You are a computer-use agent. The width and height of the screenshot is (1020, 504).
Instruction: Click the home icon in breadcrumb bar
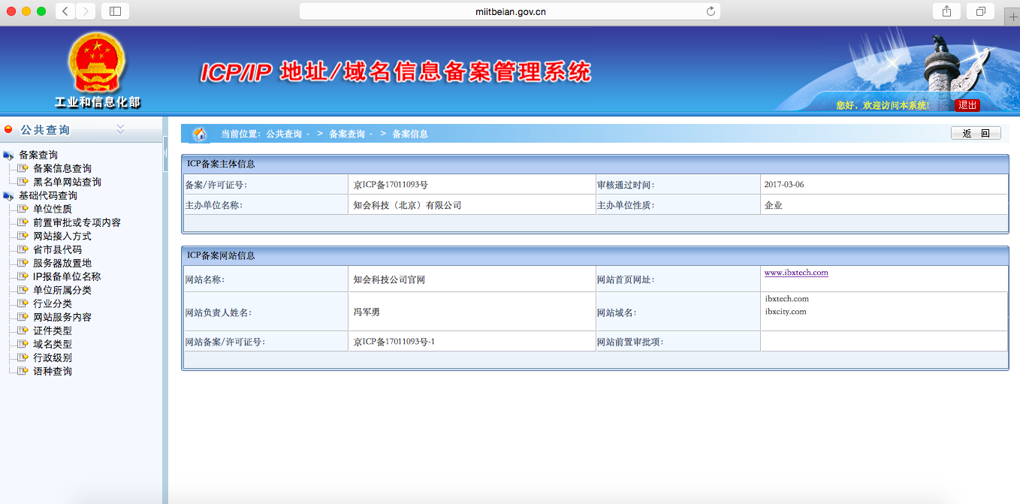(200, 134)
